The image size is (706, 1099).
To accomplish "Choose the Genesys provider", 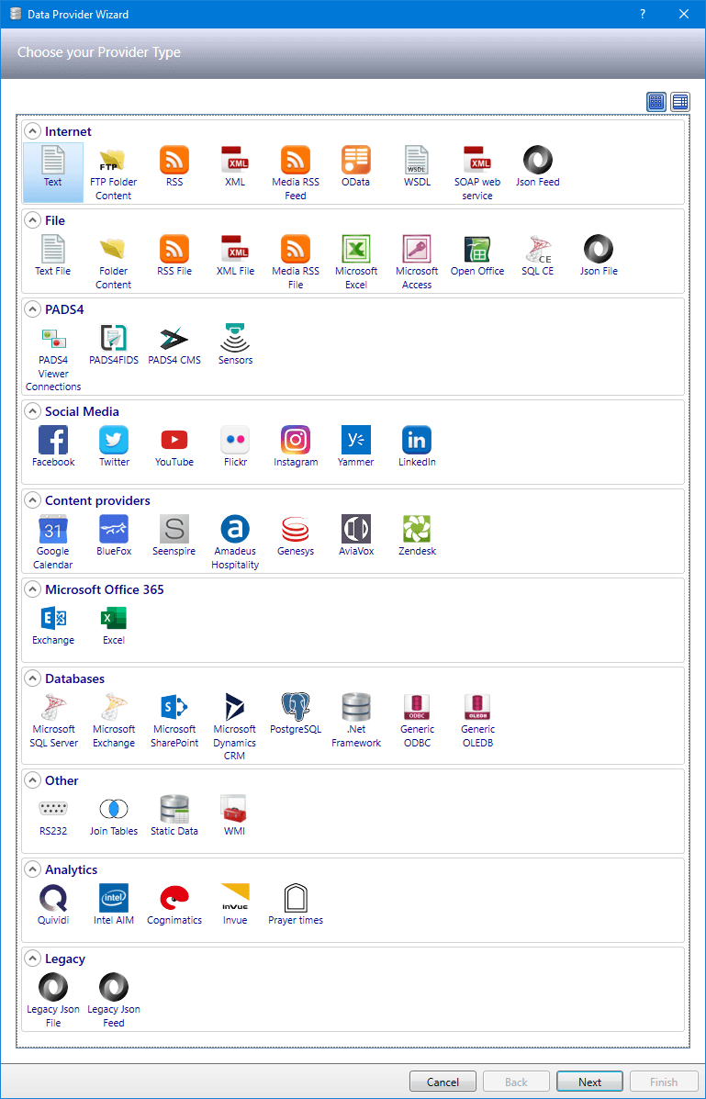I will pyautogui.click(x=295, y=536).
